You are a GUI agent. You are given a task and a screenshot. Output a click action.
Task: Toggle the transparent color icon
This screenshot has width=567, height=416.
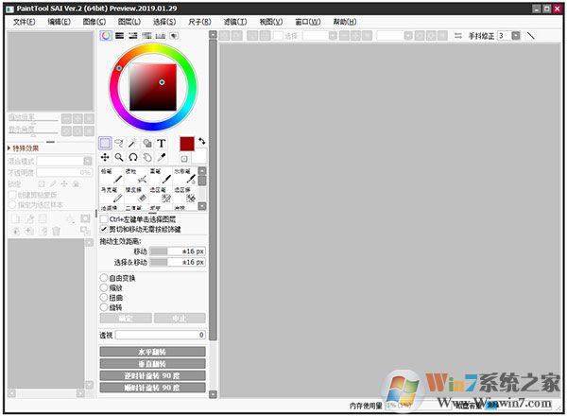pos(184,159)
